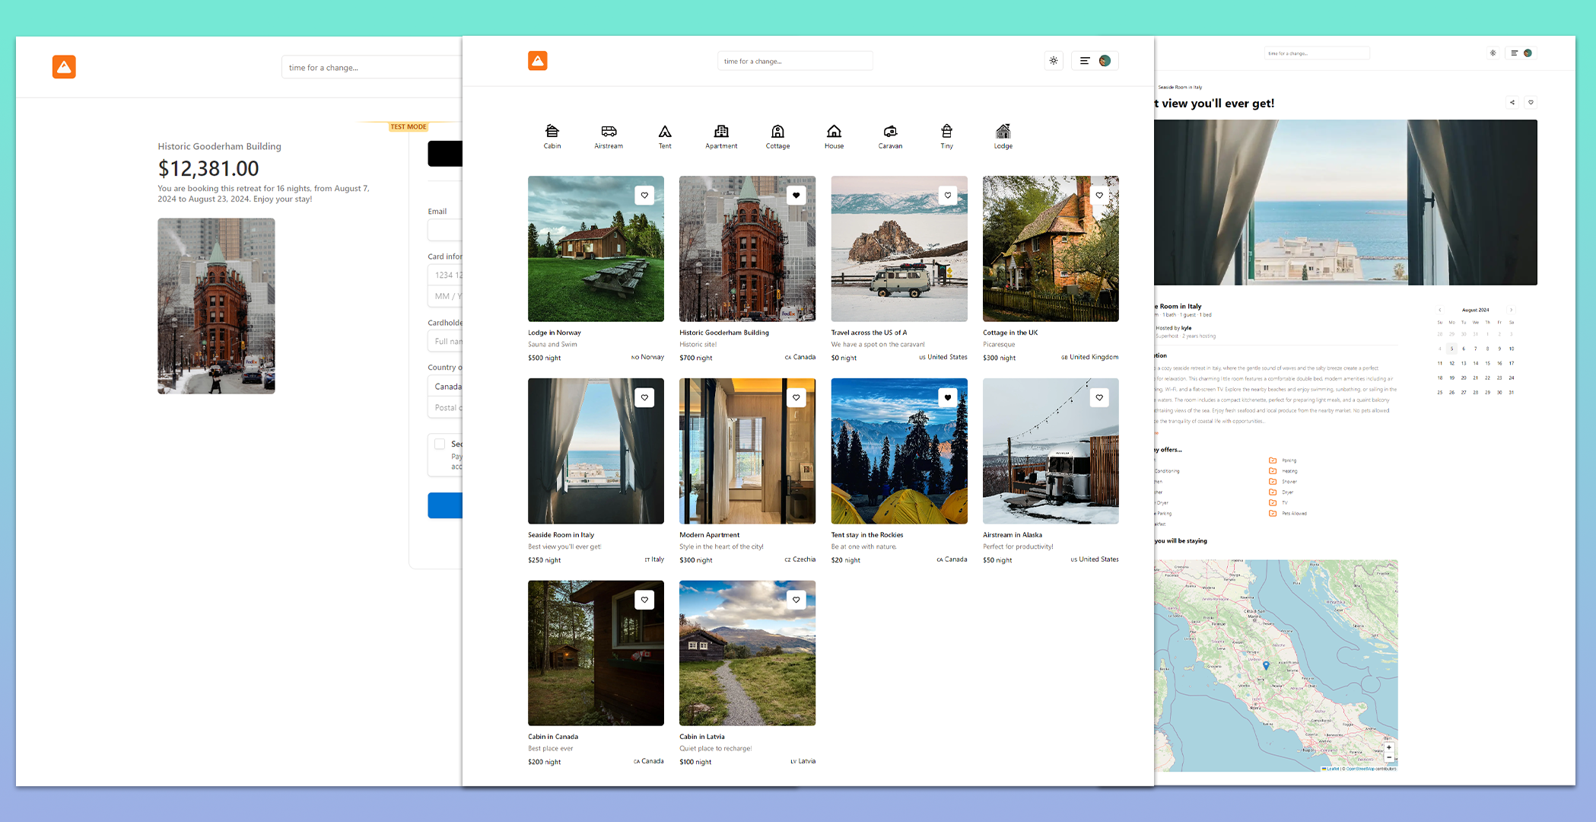Select the 5th in the August calendar

click(x=1451, y=349)
